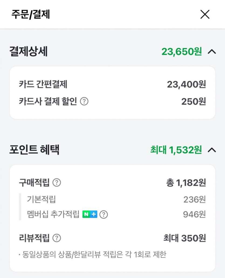
Task: Click the 총 1,182원 purchase points total
Action: click(x=186, y=183)
